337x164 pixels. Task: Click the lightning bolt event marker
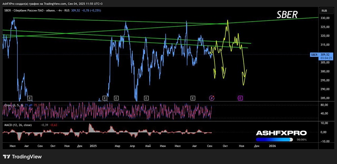pos(212,98)
